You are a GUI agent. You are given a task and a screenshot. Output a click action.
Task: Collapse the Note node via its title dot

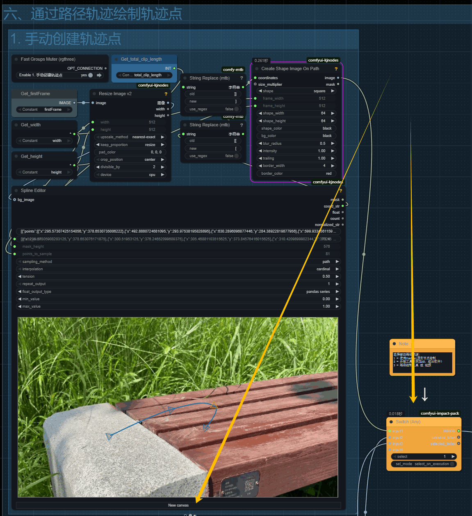[394, 344]
